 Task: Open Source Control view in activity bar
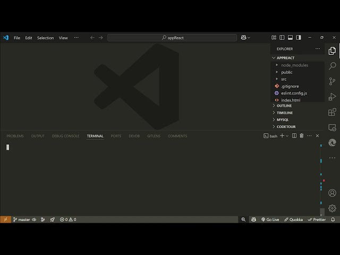[x=332, y=81]
